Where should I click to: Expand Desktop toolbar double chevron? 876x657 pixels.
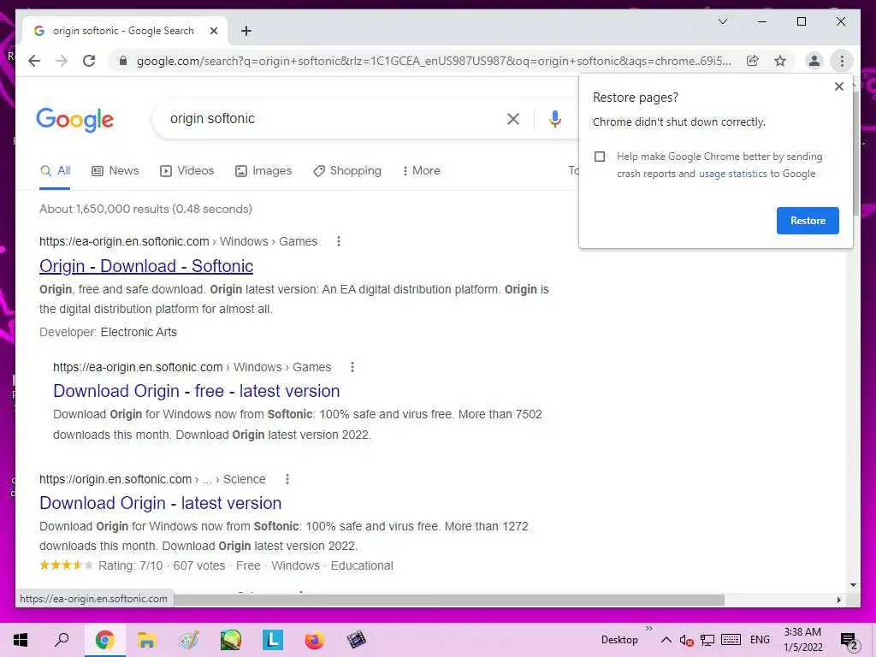648,629
